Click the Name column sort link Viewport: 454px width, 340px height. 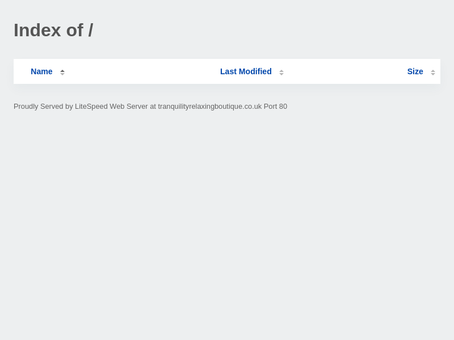[x=41, y=71]
